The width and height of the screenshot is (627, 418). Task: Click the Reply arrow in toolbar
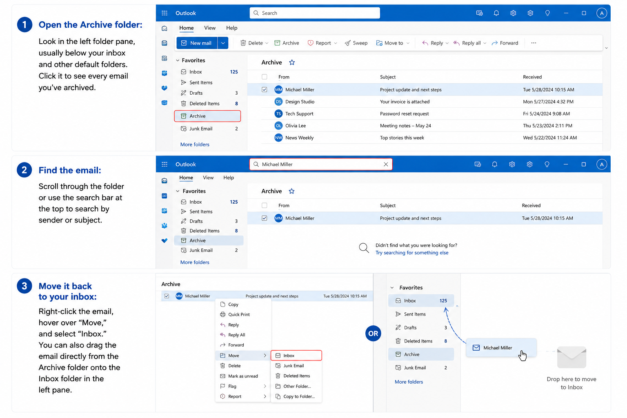click(425, 43)
